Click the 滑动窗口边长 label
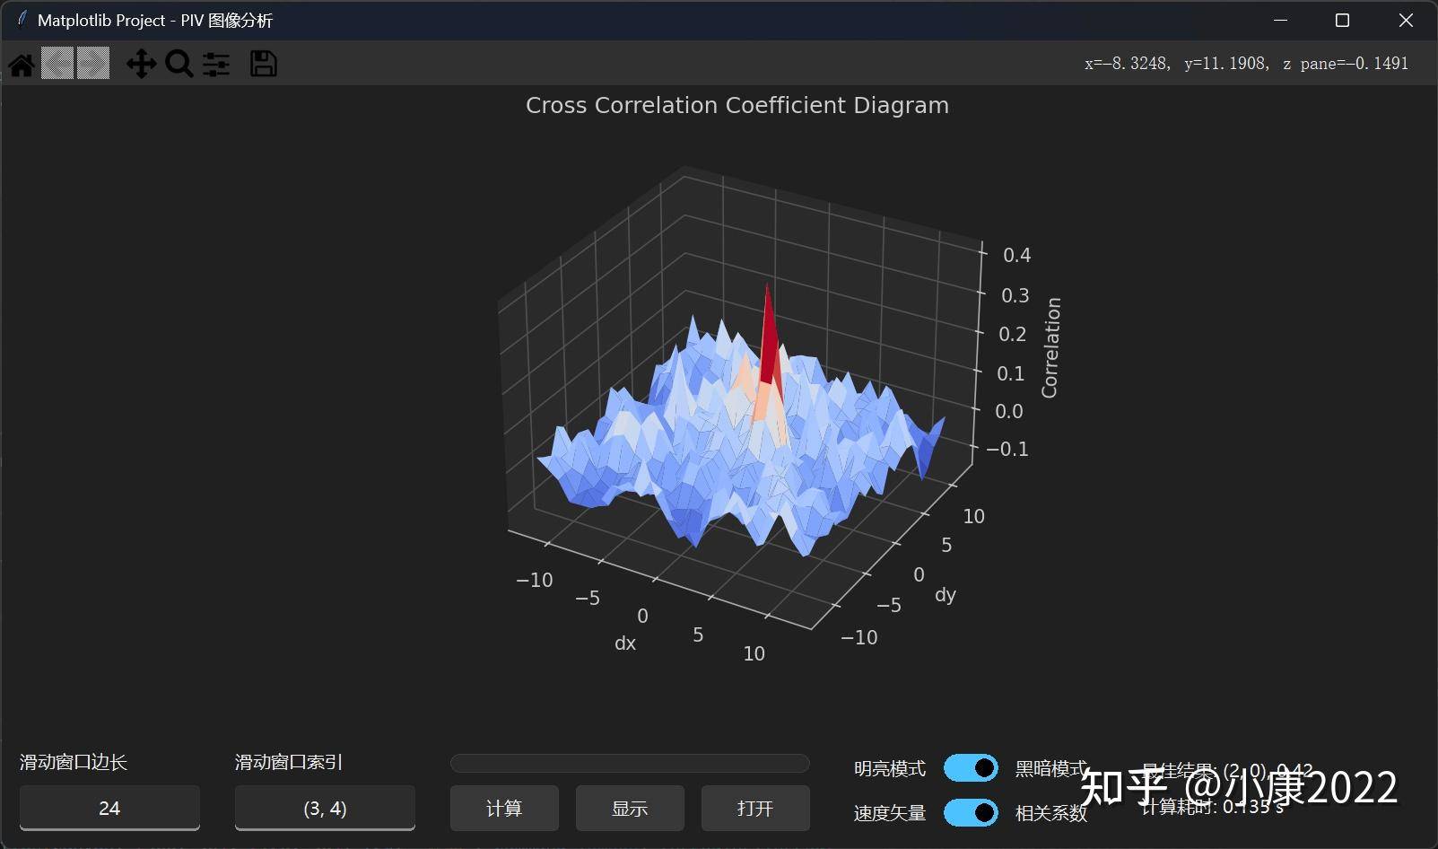 click(74, 762)
